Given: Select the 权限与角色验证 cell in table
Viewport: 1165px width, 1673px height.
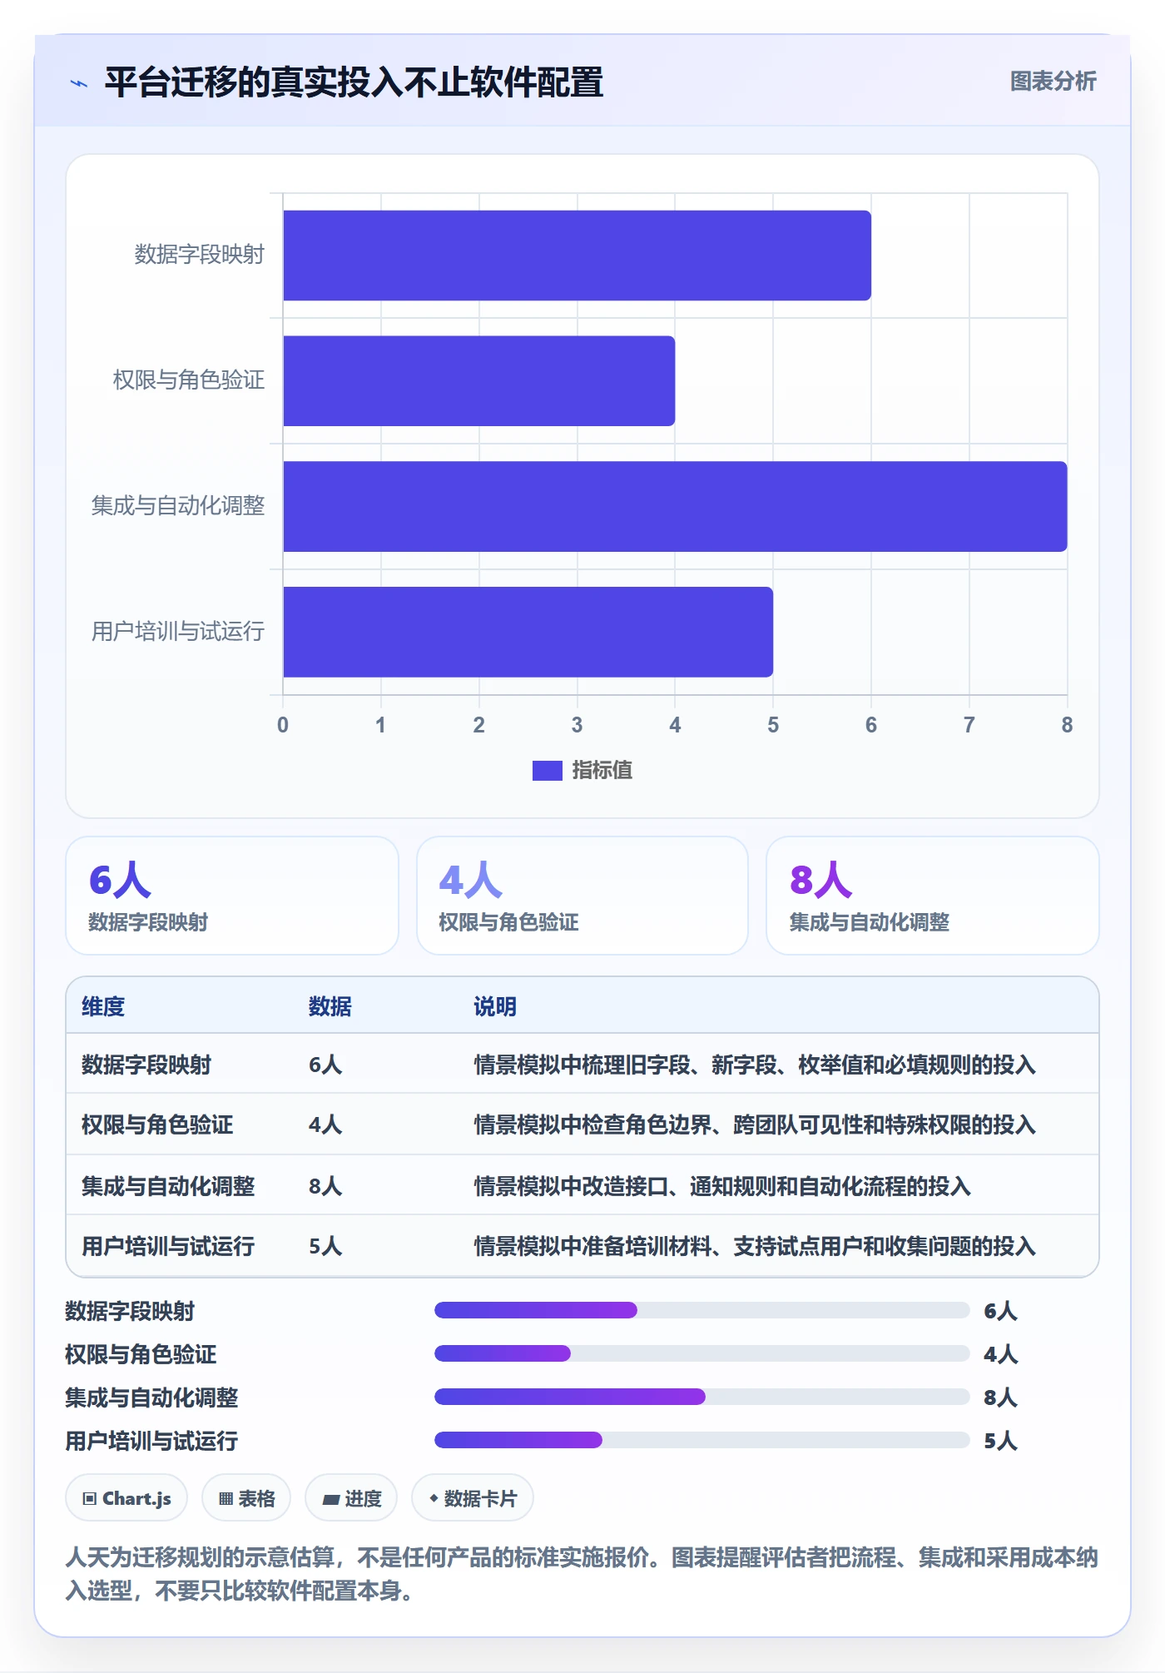Looking at the screenshot, I should 157,1124.
